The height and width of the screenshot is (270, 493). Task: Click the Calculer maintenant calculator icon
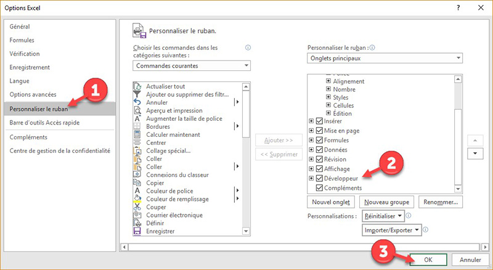pos(137,134)
